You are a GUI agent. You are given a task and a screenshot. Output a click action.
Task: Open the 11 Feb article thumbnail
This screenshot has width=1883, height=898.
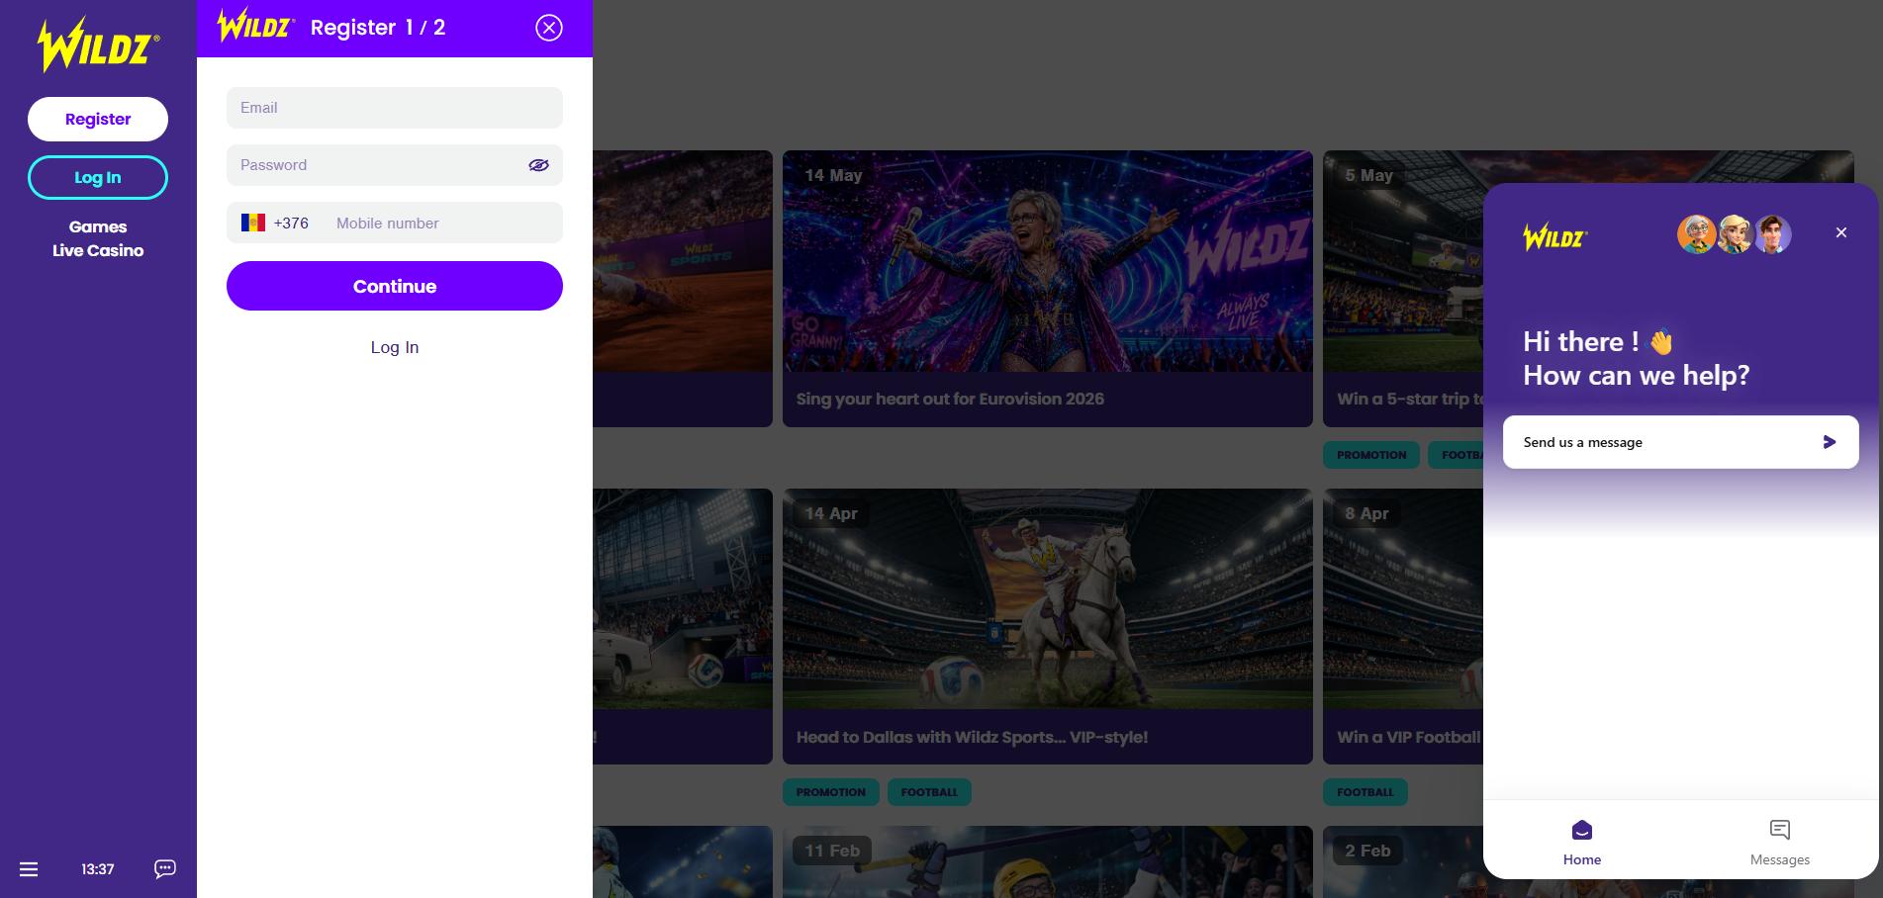point(1048,861)
